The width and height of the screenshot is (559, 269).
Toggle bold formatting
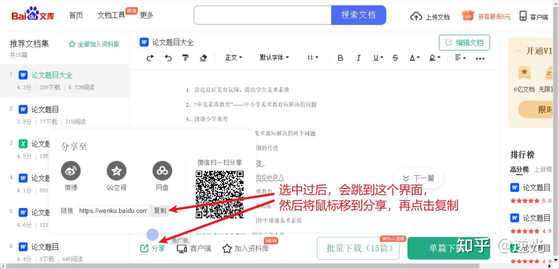point(341,58)
